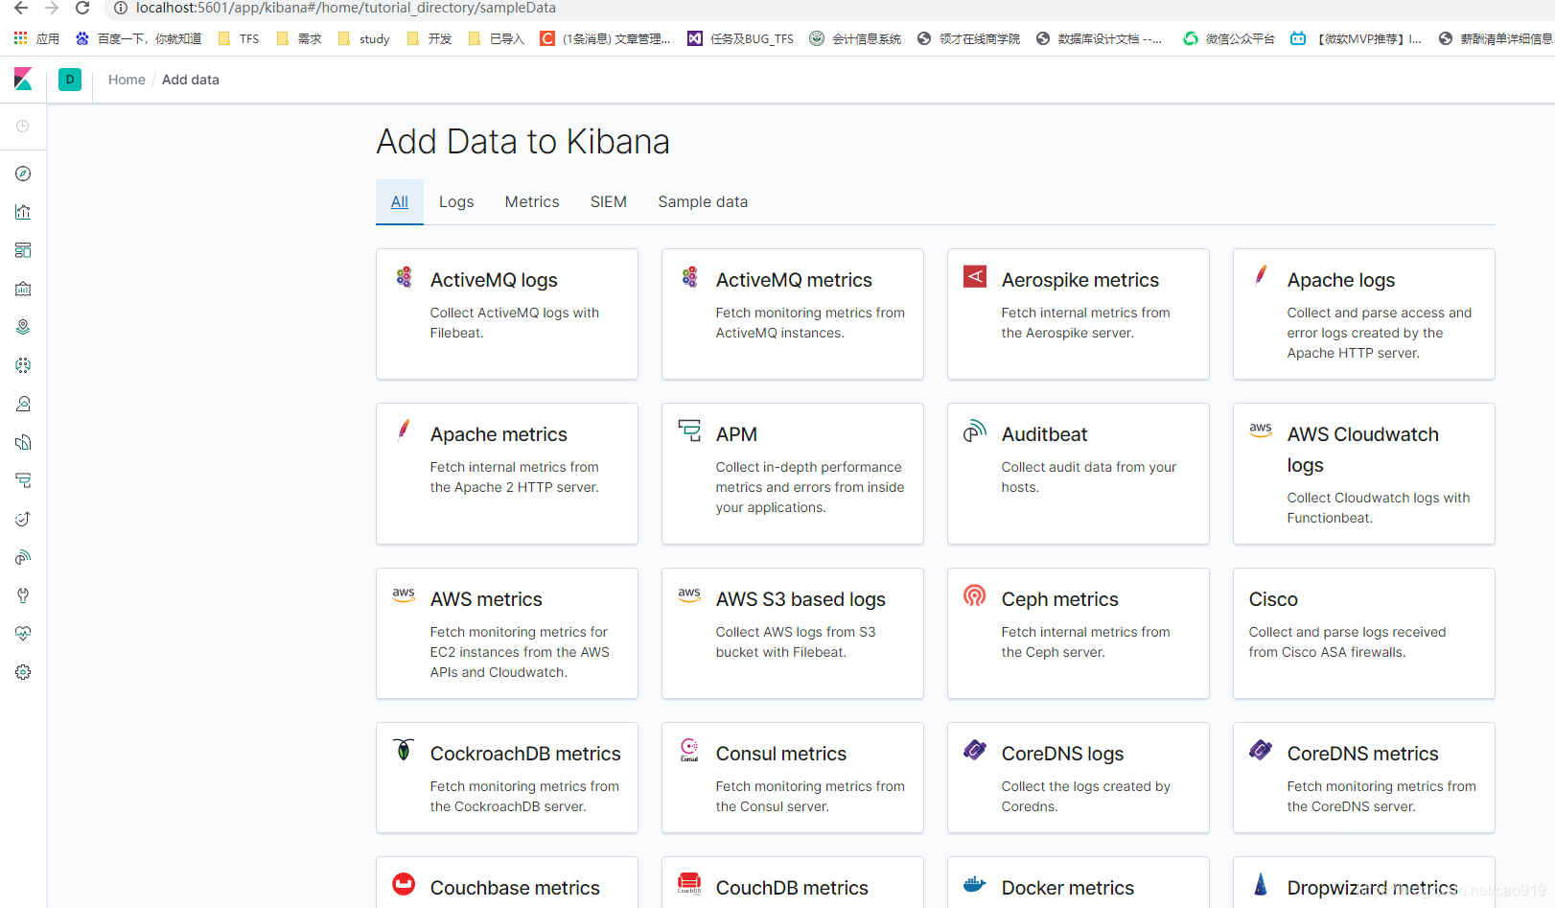Open Stack Monitoring heartbeat icon in sidebar

pos(23,634)
